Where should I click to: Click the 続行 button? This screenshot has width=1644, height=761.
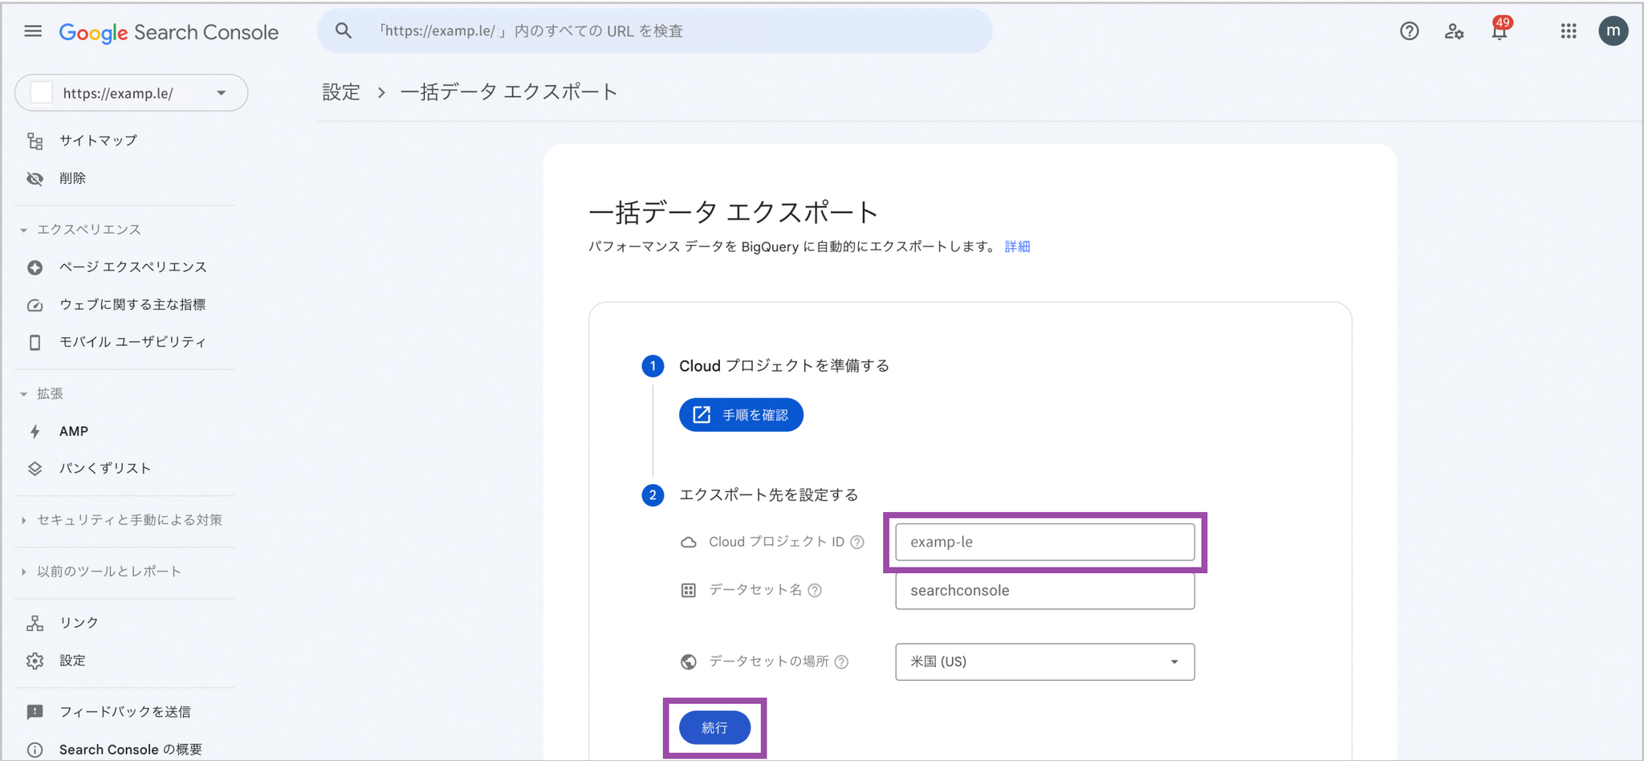point(714,728)
